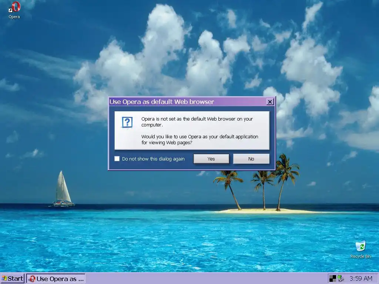The height and width of the screenshot is (284, 379).
Task: Select 'Use Opera as ...' taskbar button
Action: (x=56, y=279)
